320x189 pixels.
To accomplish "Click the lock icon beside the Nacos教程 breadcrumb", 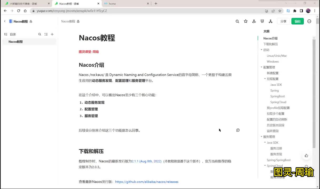I will pyautogui.click(x=78, y=22).
